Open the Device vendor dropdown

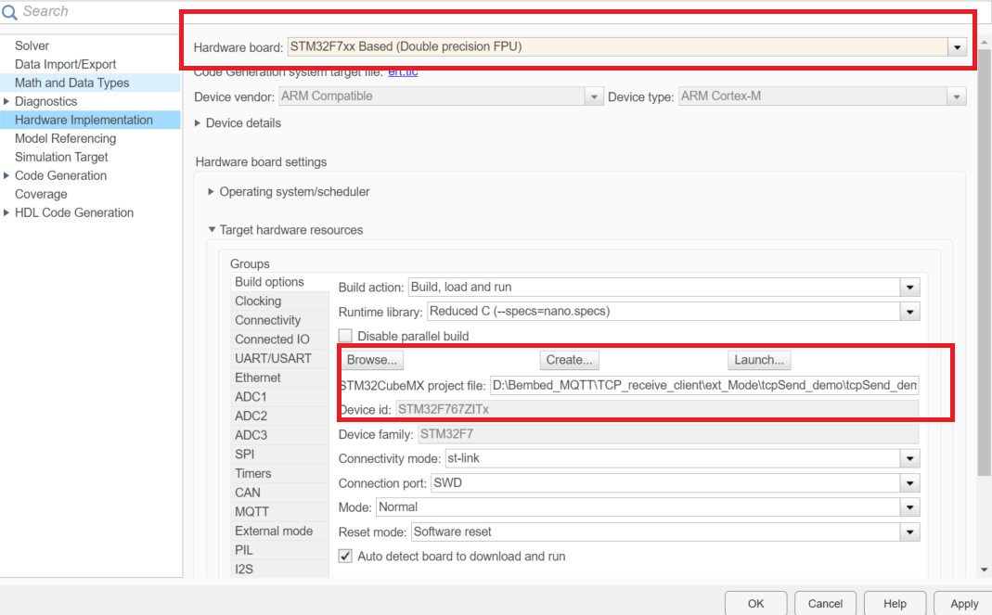coord(594,96)
